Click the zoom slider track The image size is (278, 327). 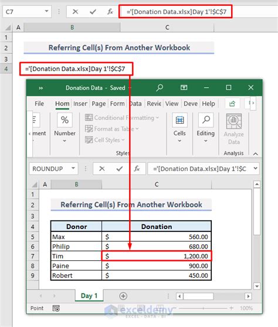tap(203, 308)
